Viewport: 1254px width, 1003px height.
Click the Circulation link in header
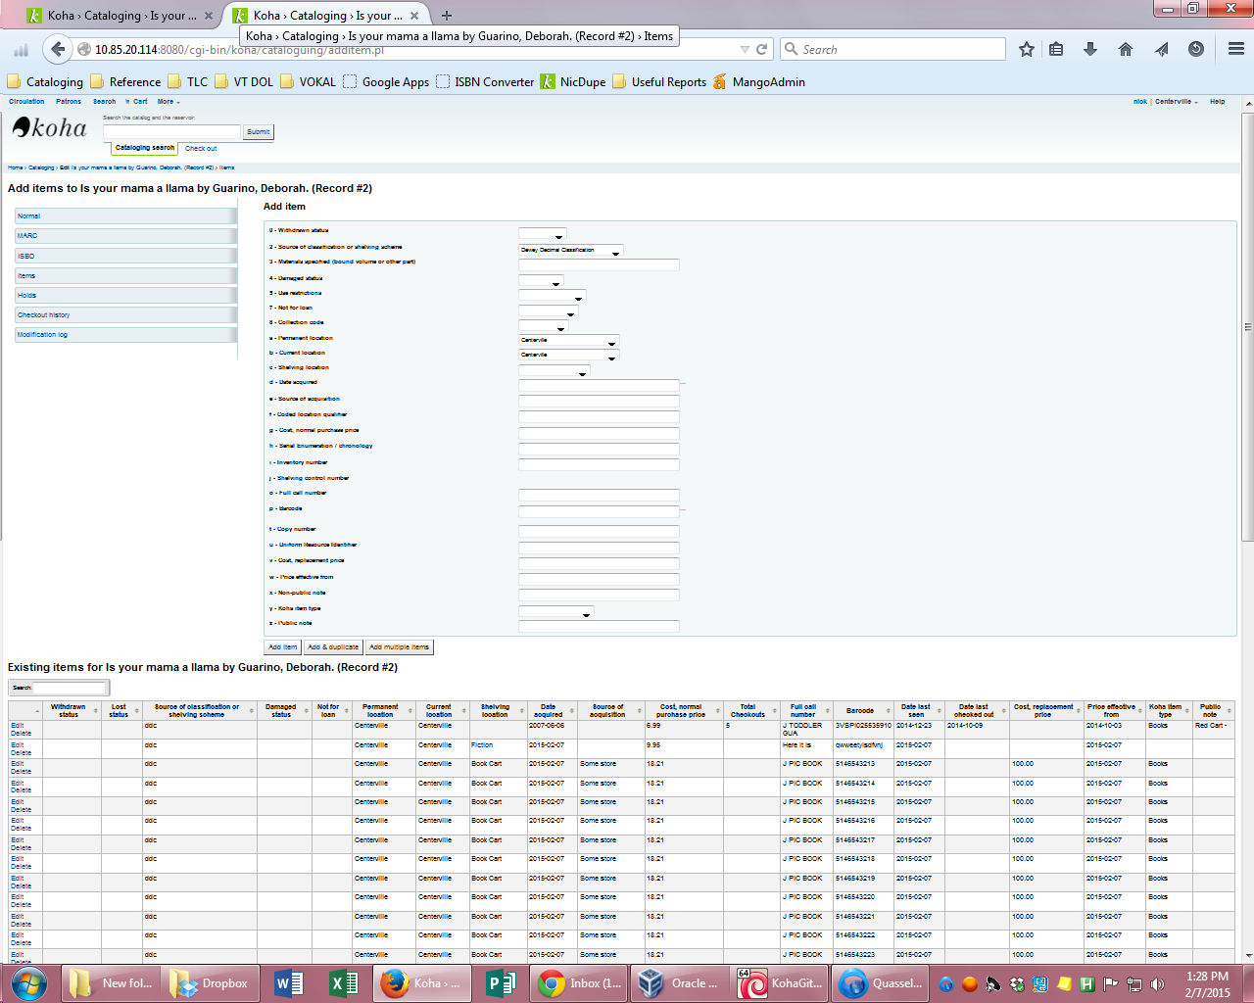tap(26, 102)
